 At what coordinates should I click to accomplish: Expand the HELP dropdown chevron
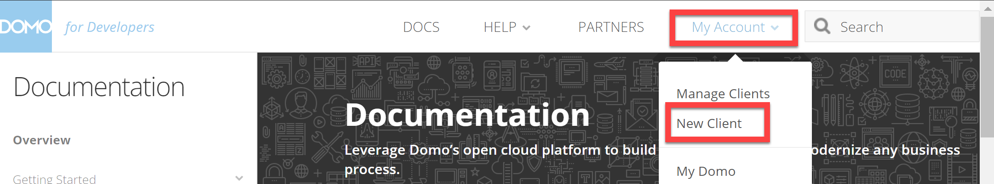pos(526,28)
